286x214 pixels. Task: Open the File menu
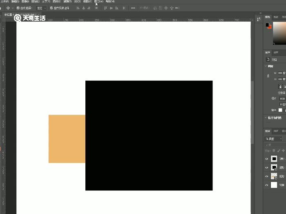(5, 2)
